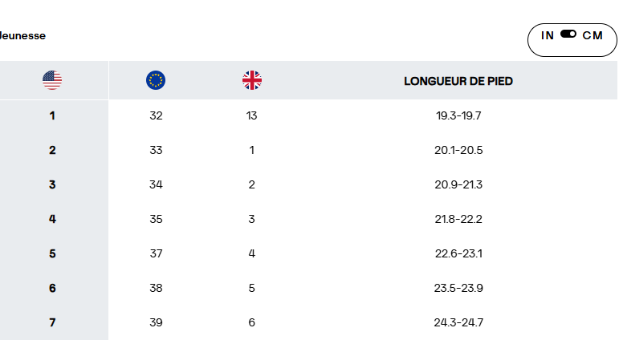Click EU size 37 cell

(x=156, y=253)
